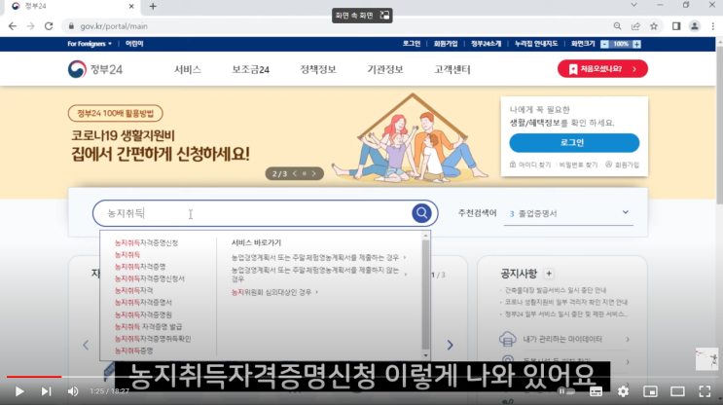Select suggestion 농지취득자격증명신청
723x405 pixels.
tap(146, 242)
